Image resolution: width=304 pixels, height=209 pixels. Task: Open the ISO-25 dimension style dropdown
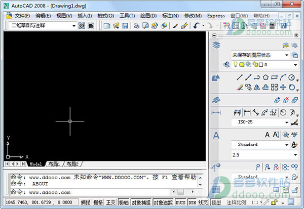(x=260, y=122)
